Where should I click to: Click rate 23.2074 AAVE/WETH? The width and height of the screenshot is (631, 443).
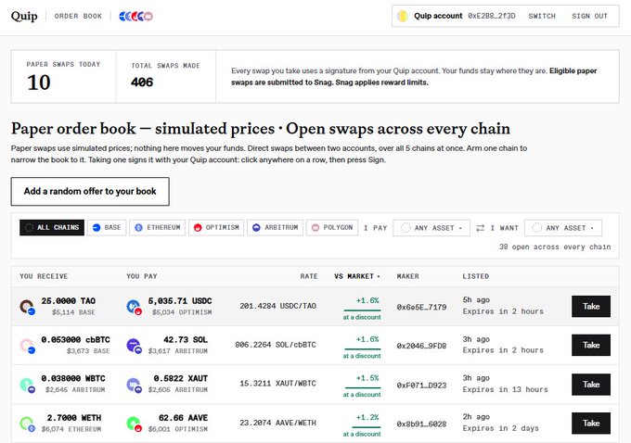(x=277, y=423)
